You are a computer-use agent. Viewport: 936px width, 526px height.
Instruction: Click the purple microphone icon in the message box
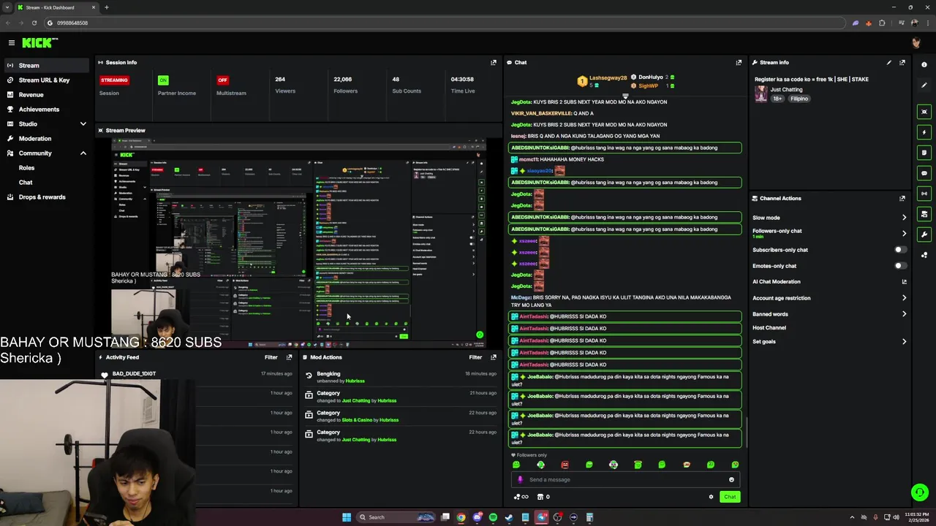coord(520,479)
